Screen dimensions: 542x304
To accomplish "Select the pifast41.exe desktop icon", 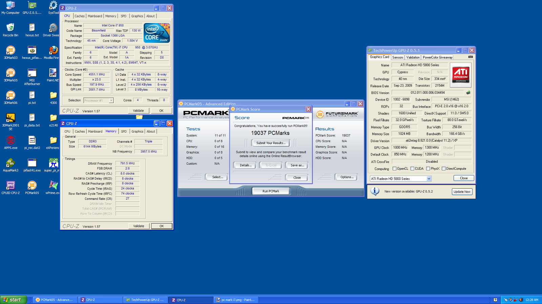I will (32, 165).
